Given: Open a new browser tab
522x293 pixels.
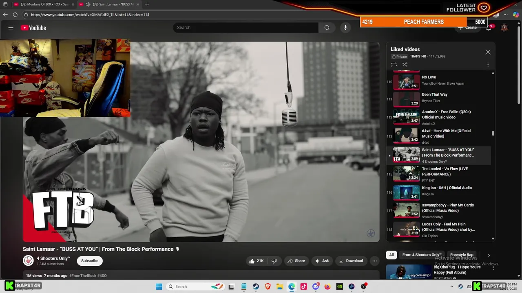Looking at the screenshot, I should click(x=147, y=4).
